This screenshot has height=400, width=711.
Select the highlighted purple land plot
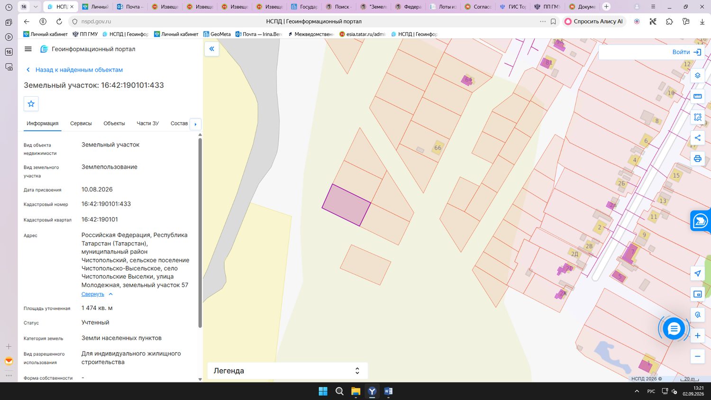click(346, 205)
